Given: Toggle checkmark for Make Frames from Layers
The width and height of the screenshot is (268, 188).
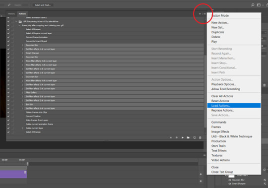Looking at the screenshot, I should 8,120.
